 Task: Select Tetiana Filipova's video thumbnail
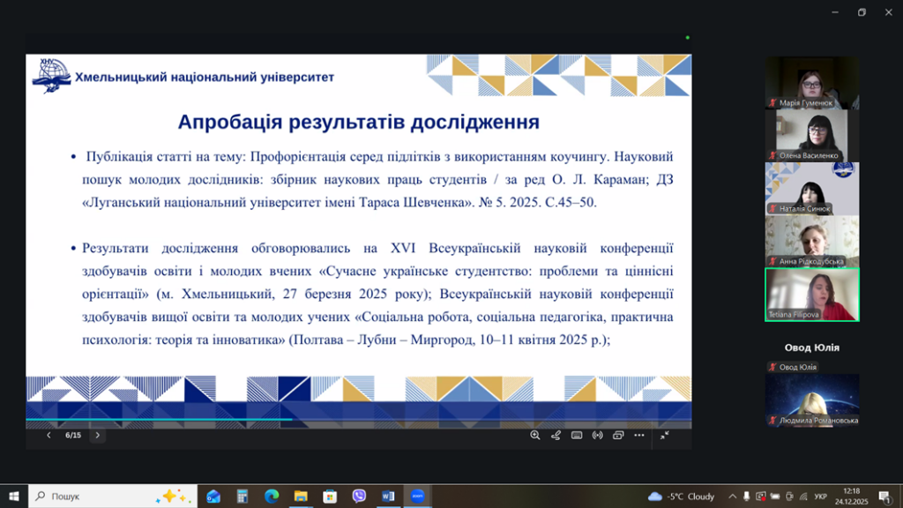click(811, 295)
